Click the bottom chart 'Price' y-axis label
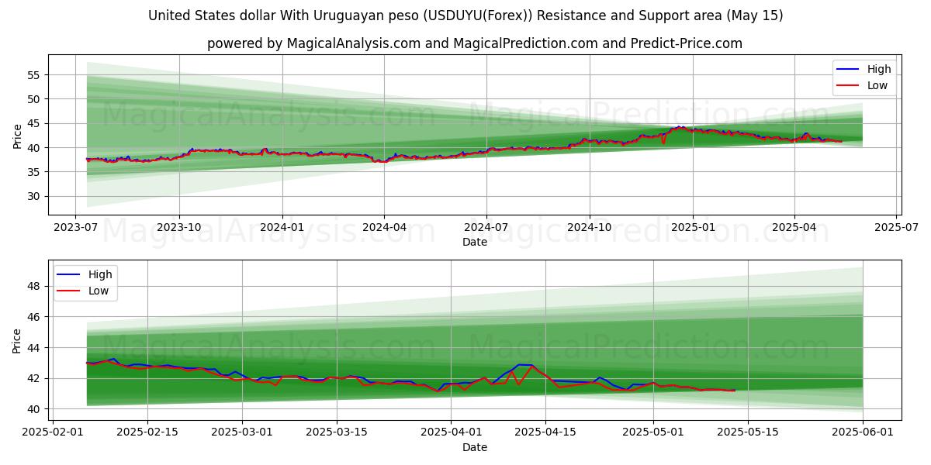 click(x=18, y=339)
